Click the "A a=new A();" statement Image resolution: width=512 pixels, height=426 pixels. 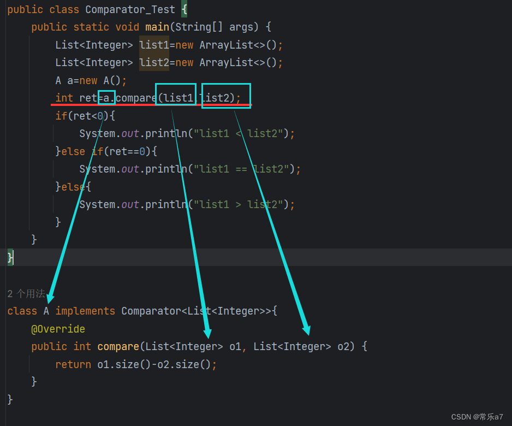pos(91,80)
